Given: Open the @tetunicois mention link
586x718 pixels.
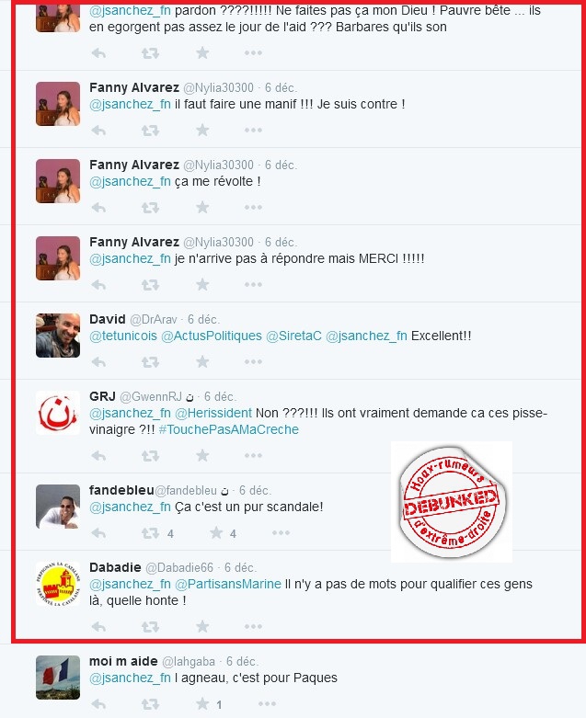Looking at the screenshot, I should [x=123, y=336].
